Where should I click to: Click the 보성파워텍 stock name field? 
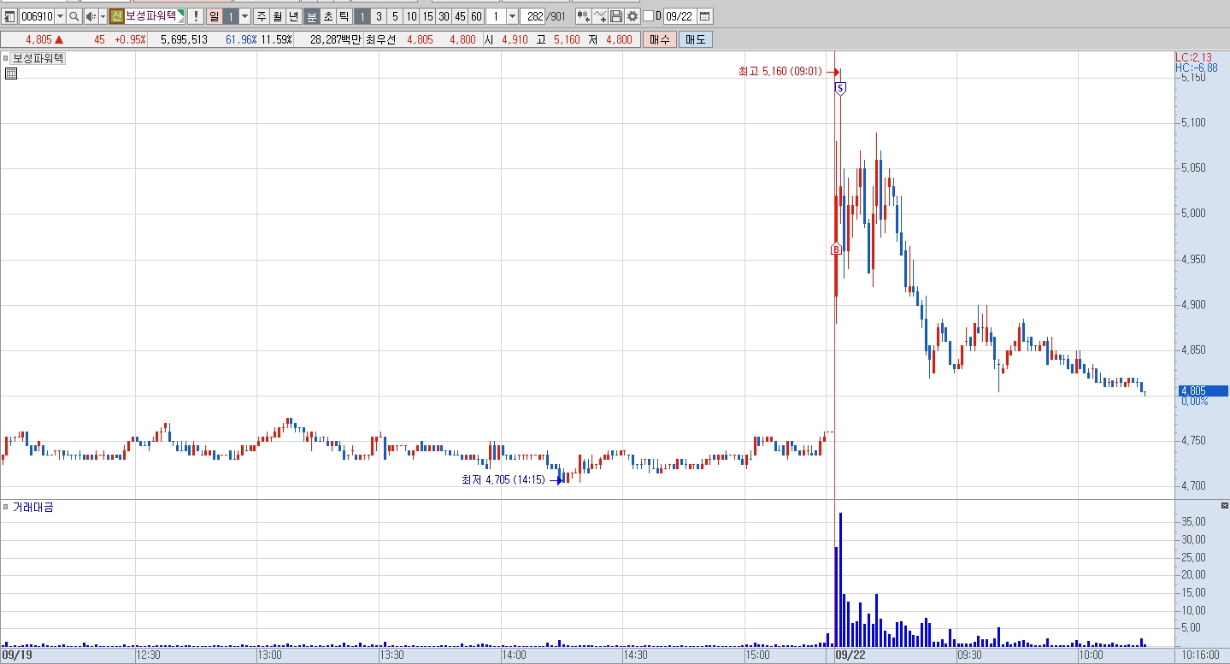coord(154,16)
